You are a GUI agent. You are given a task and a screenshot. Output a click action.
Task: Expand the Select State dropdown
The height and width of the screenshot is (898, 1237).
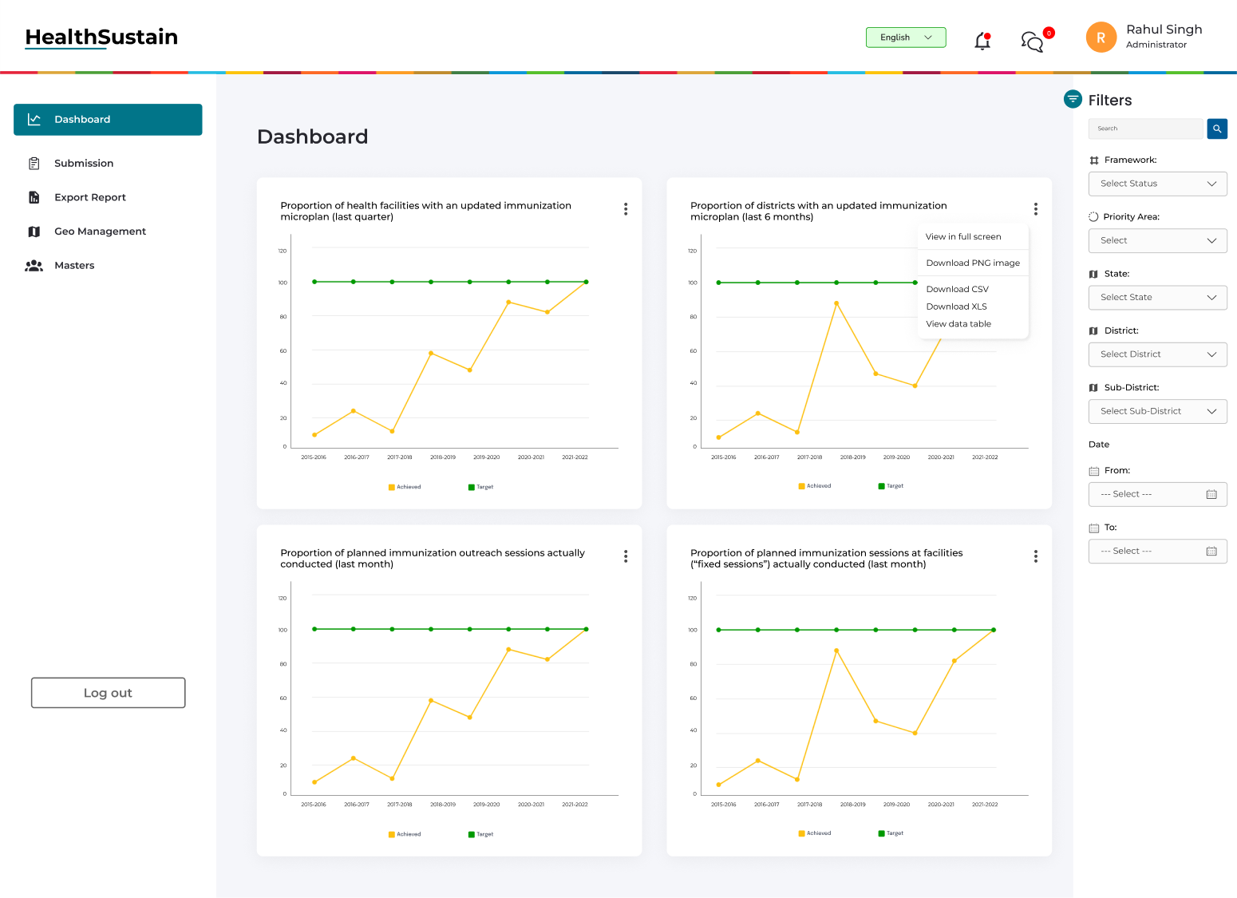click(x=1157, y=297)
